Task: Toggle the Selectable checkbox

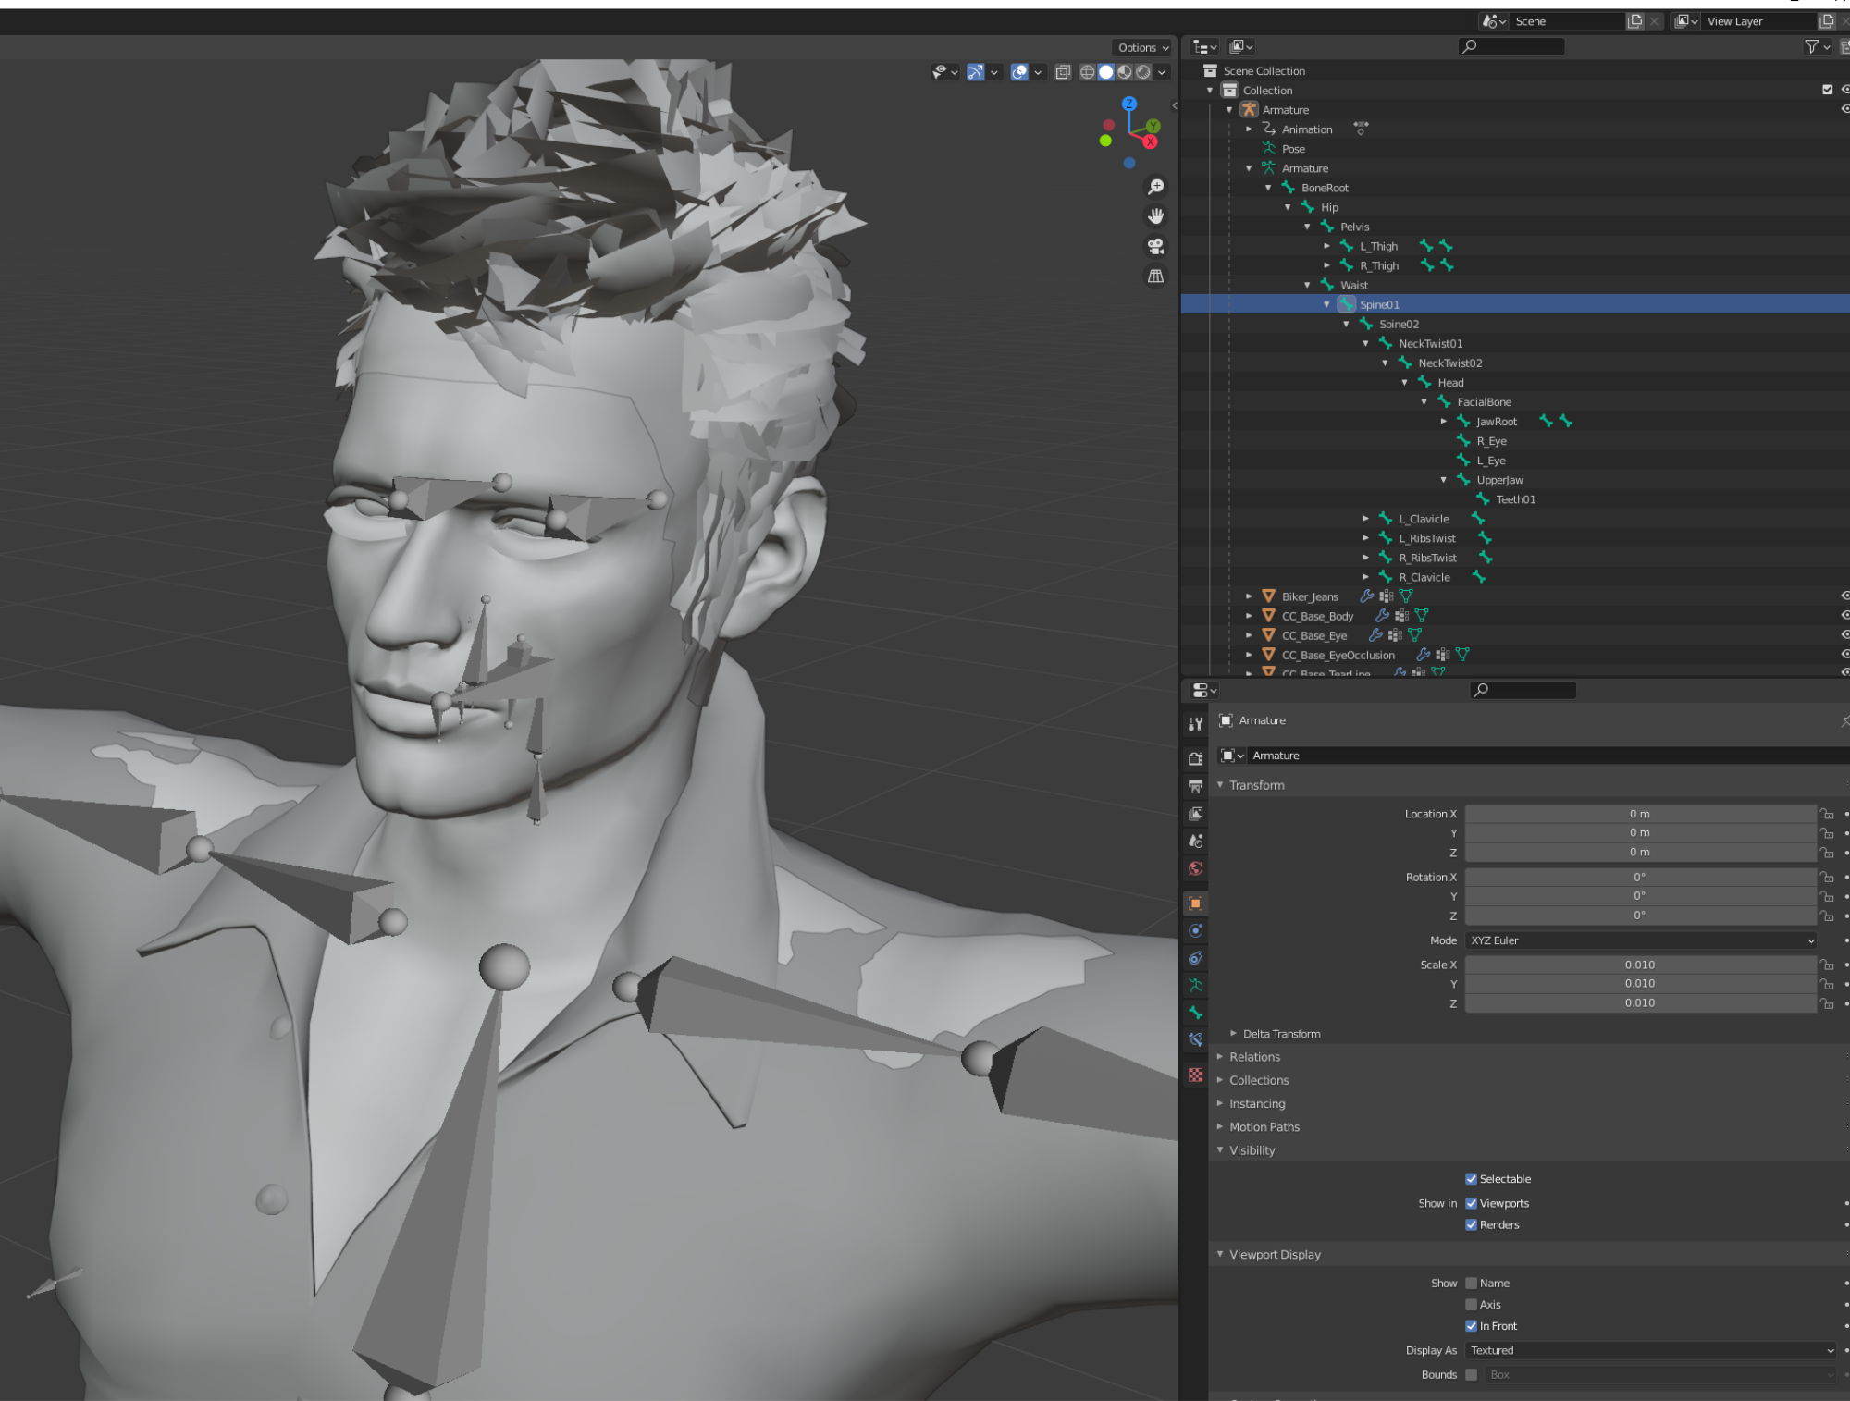Action: point(1471,1179)
